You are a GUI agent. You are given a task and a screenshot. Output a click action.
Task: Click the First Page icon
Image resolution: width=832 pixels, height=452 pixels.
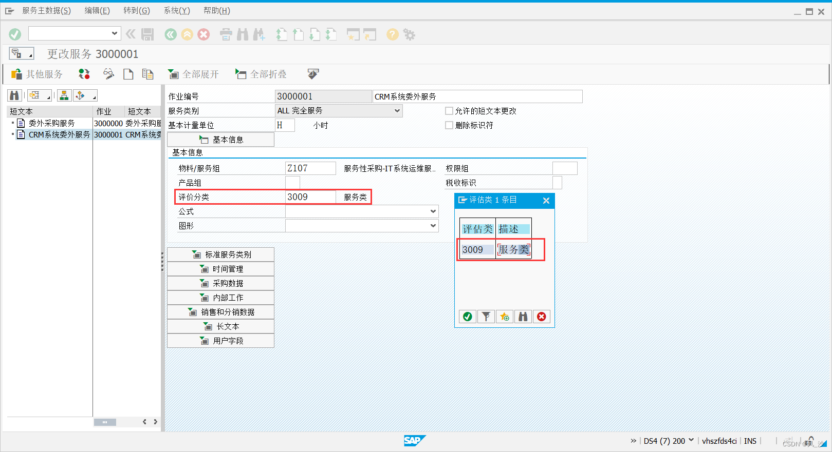(282, 34)
